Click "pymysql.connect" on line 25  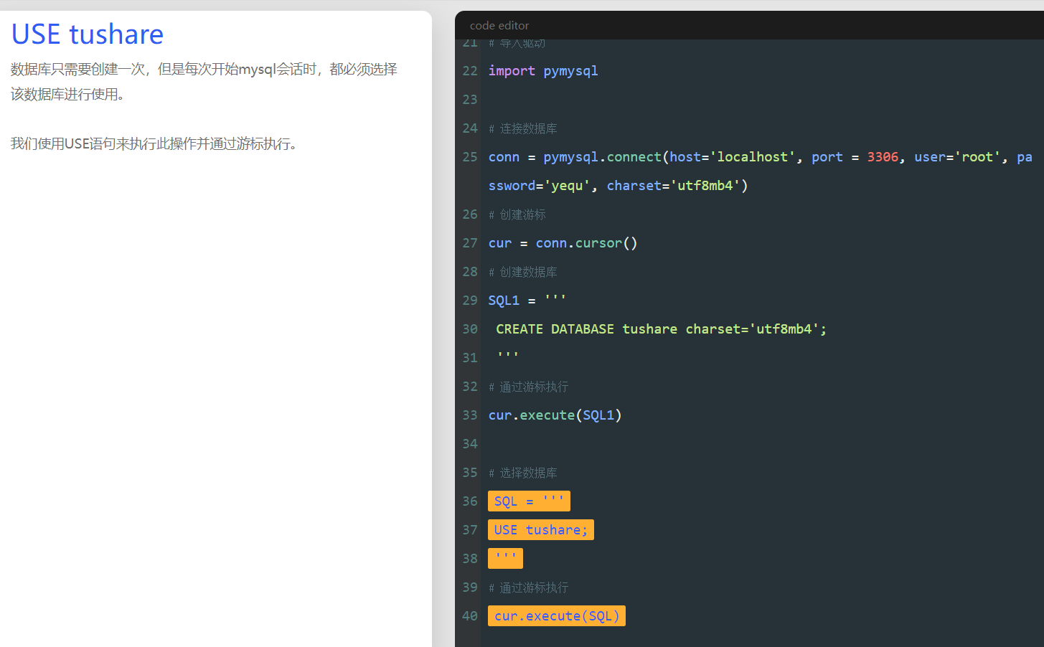[602, 157]
